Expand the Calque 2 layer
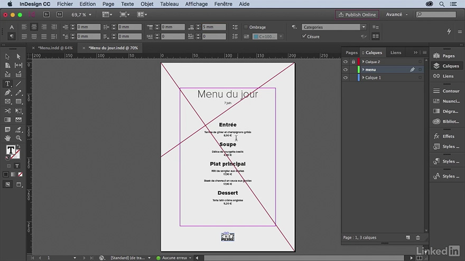This screenshot has width=465, height=261. coord(364,62)
